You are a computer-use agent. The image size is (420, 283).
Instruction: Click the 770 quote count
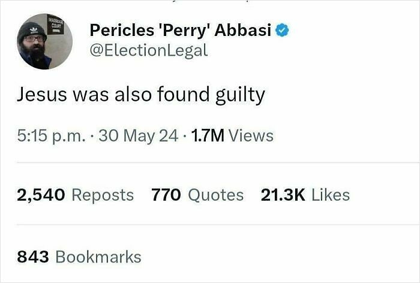tap(166, 195)
